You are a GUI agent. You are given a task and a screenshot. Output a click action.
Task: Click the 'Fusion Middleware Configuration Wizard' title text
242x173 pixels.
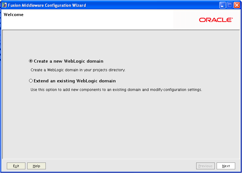[x=47, y=5]
